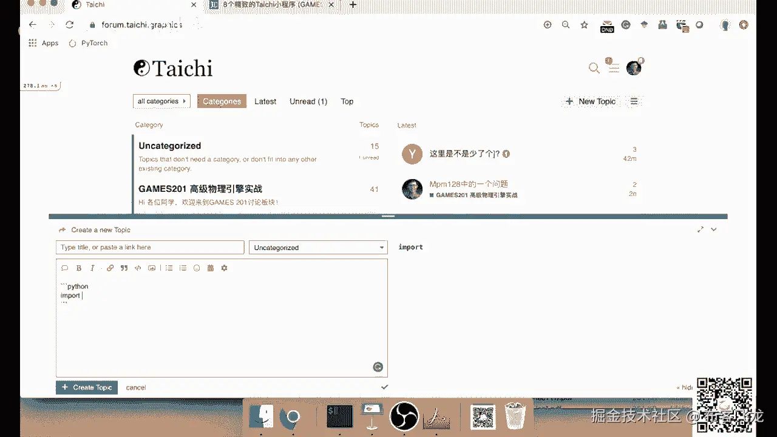
Task: Open OBS from the dock
Action: [404, 416]
